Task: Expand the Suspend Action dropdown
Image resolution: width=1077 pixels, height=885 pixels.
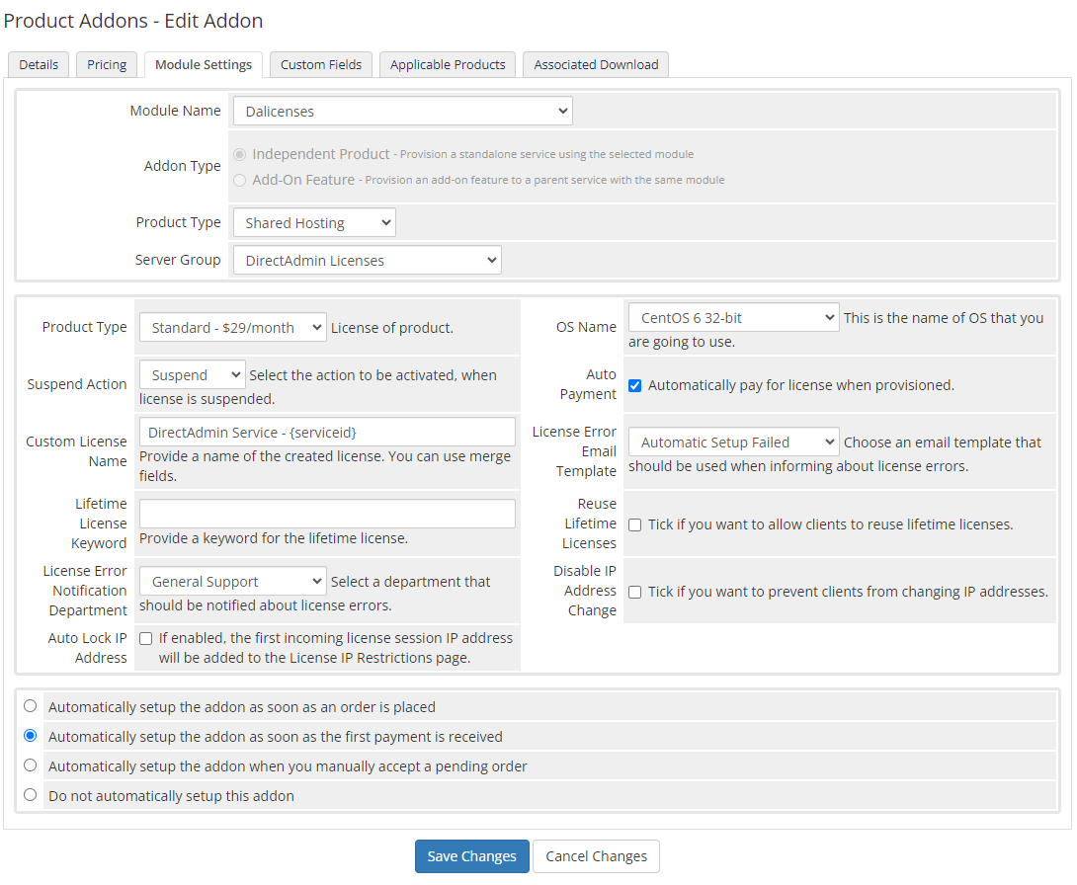Action: (193, 375)
